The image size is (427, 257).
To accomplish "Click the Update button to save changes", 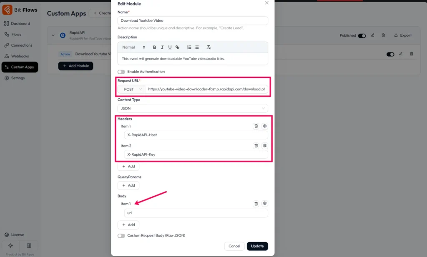I will 257,246.
